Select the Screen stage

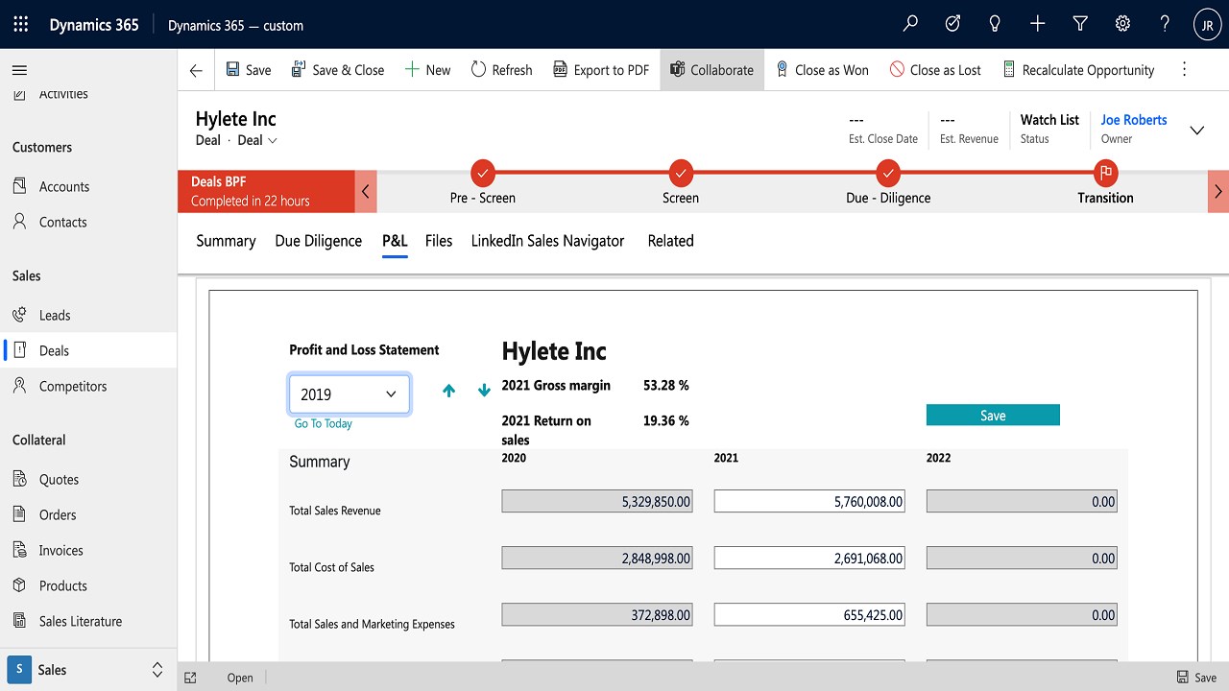[x=681, y=174]
